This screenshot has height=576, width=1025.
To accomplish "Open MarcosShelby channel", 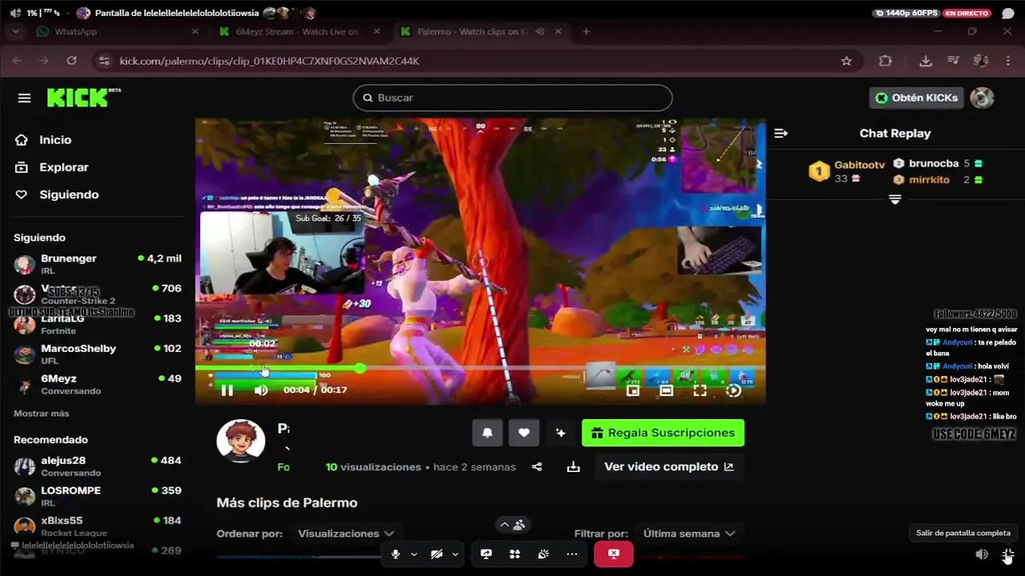I will point(98,354).
